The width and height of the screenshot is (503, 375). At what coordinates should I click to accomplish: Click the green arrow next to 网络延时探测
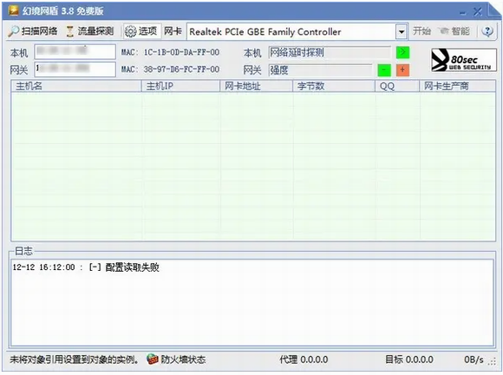[x=403, y=52]
